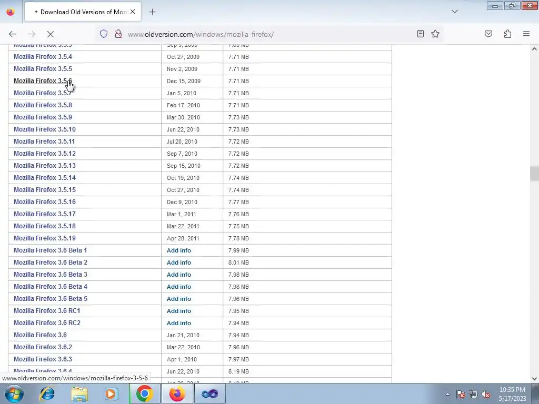Viewport: 539px width, 404px height.
Task: Open the Windows Start menu
Action: (x=14, y=393)
